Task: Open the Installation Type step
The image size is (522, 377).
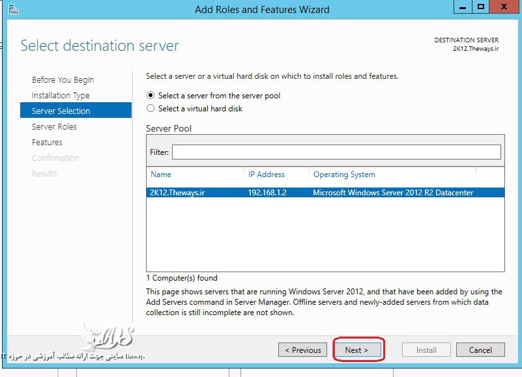Action: 61,96
